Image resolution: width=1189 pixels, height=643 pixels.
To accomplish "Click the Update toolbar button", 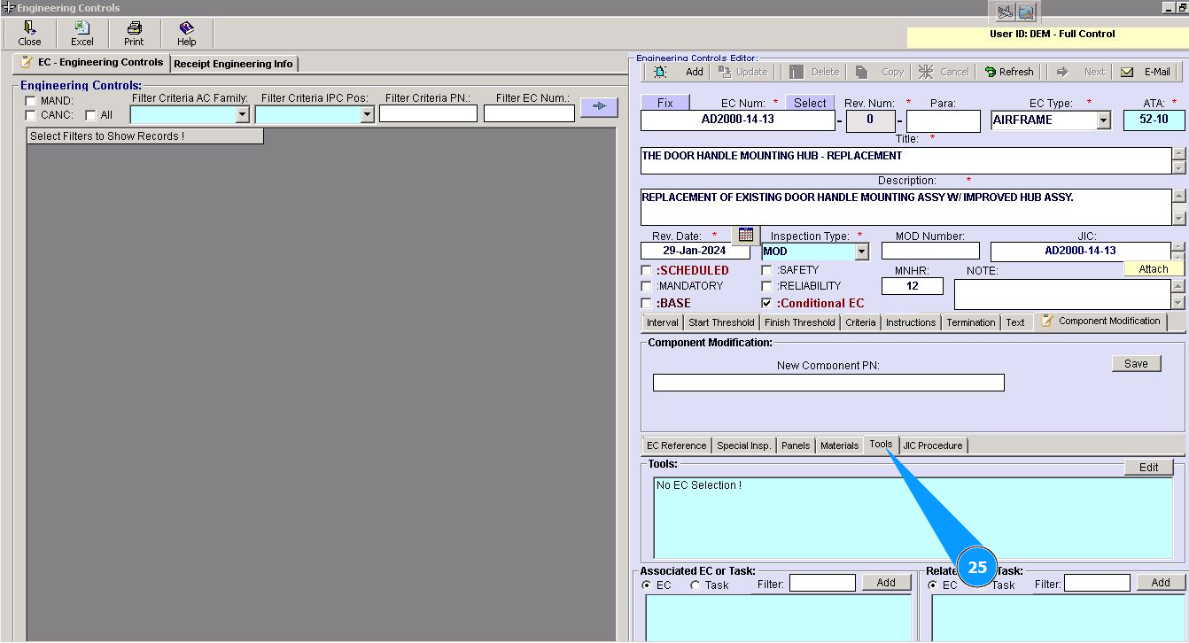I will point(743,72).
